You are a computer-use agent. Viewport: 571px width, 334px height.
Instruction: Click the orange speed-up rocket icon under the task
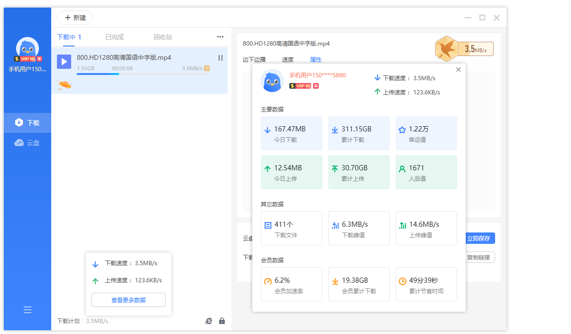click(x=64, y=84)
